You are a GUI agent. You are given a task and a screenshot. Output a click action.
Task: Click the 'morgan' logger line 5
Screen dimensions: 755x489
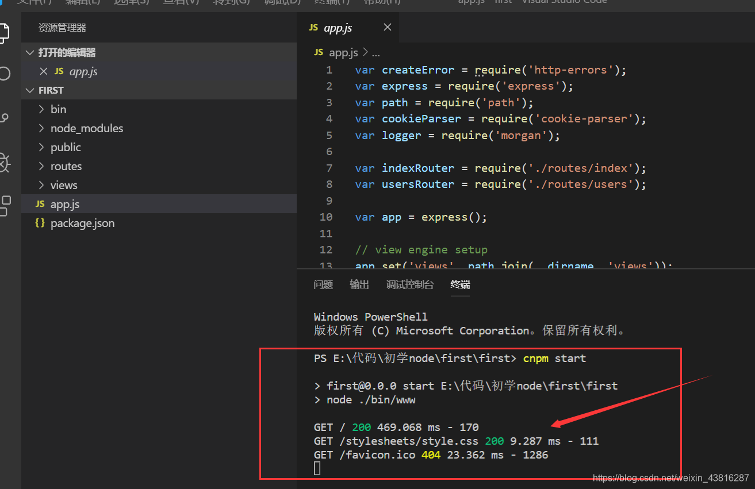point(458,136)
